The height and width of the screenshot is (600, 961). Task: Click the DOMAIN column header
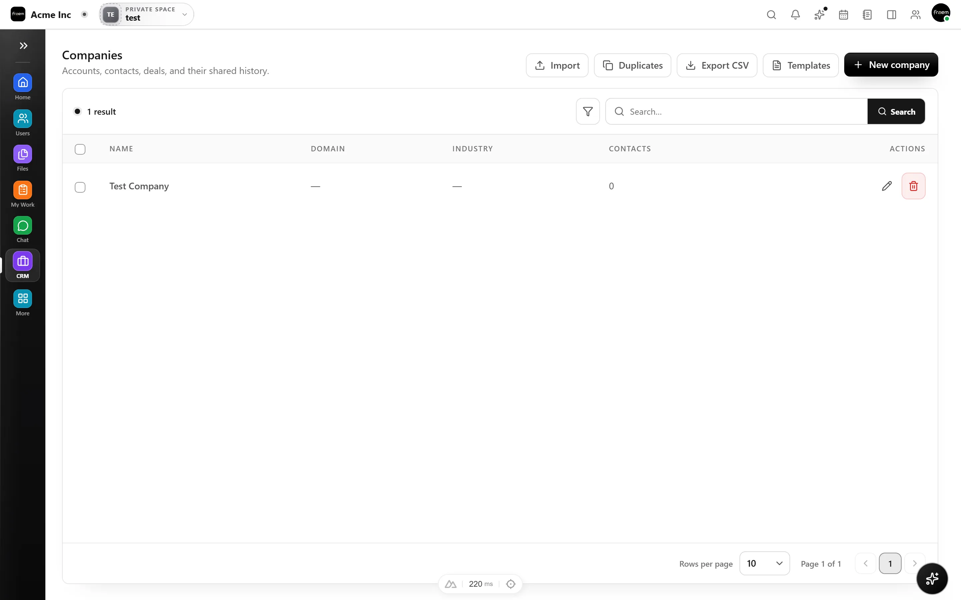point(328,149)
